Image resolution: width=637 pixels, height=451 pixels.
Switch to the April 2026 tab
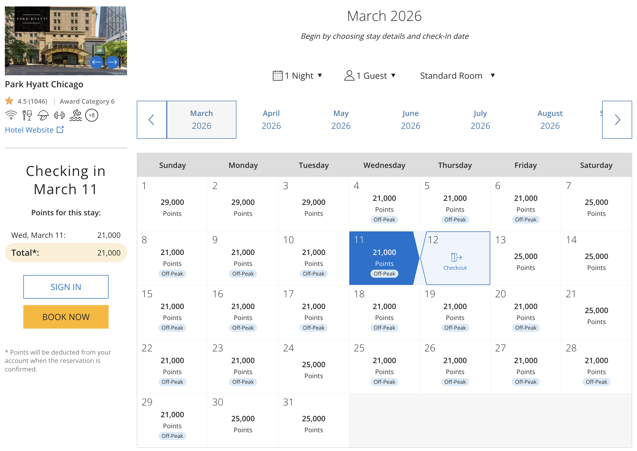click(x=271, y=120)
